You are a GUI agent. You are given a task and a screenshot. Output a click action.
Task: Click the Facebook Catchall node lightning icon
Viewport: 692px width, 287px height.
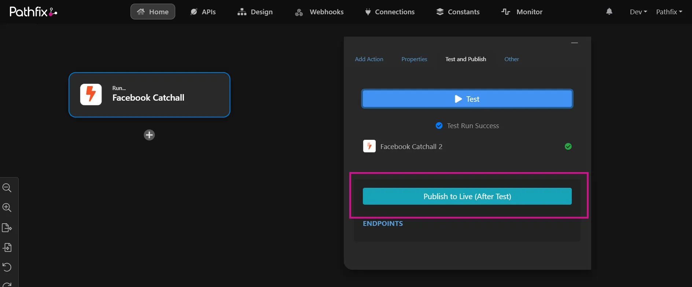(91, 94)
